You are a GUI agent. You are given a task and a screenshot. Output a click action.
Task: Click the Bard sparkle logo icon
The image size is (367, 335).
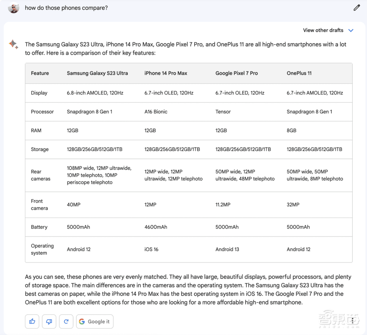click(14, 45)
